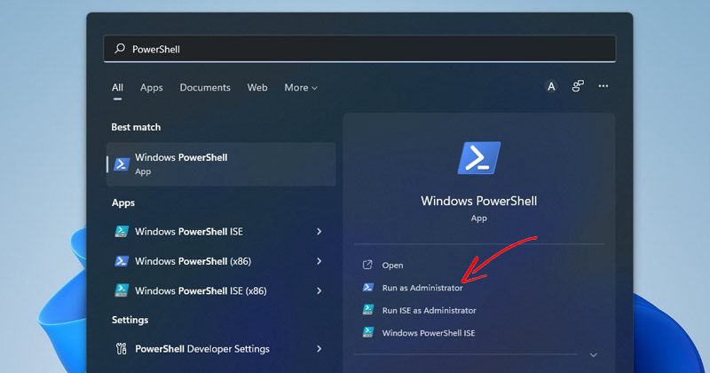Image resolution: width=710 pixels, height=373 pixels.
Task: Expand Windows PowerShell ISE chevron
Action: pos(319,232)
